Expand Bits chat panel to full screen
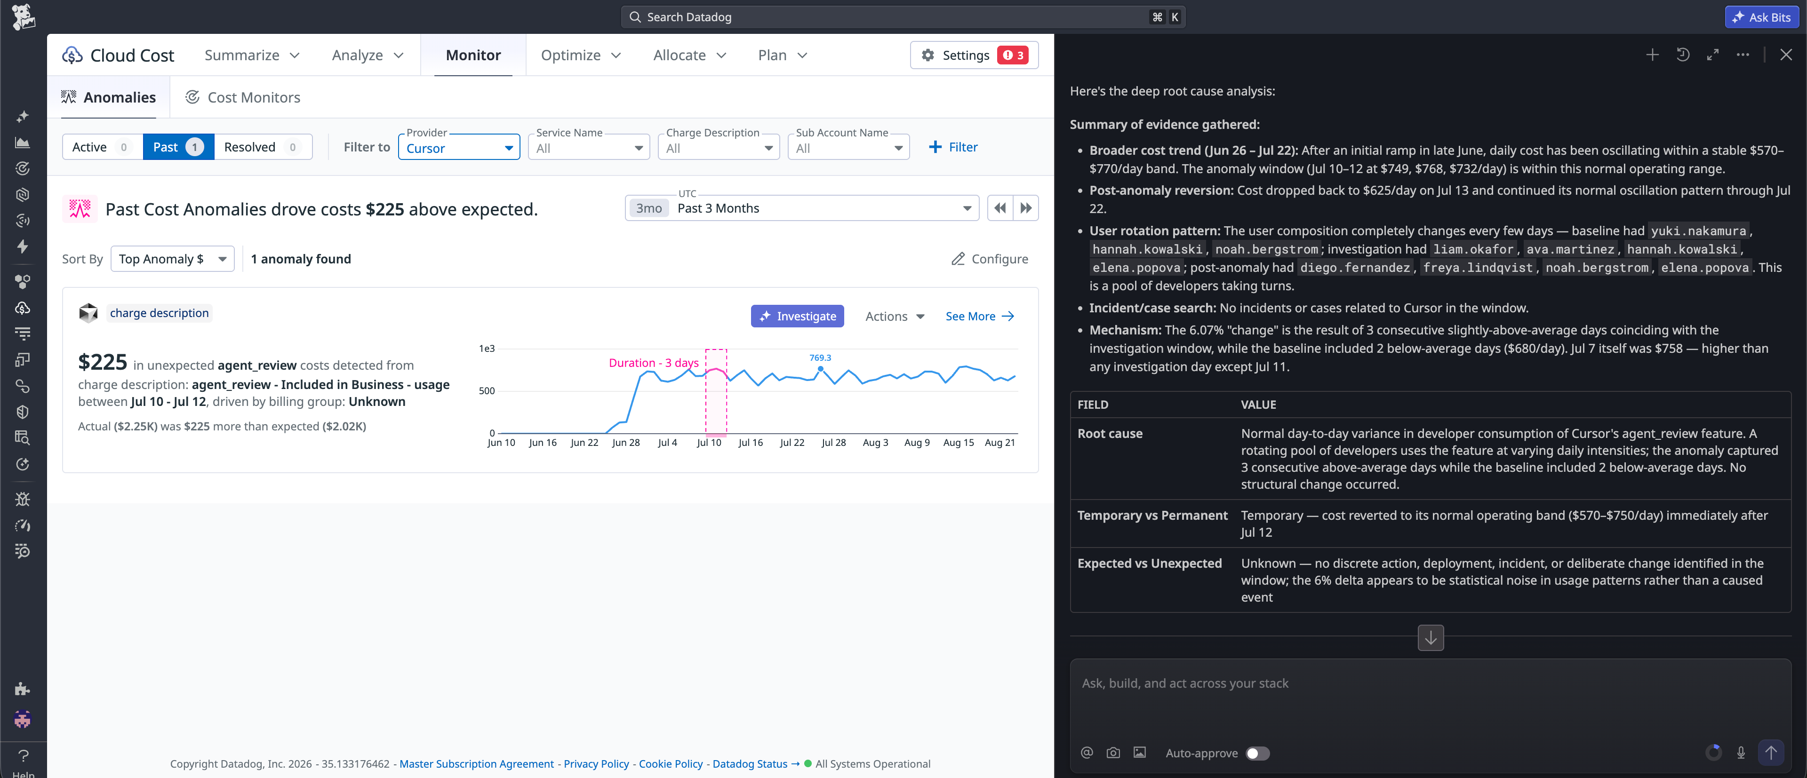The height and width of the screenshot is (778, 1807). pyautogui.click(x=1712, y=55)
